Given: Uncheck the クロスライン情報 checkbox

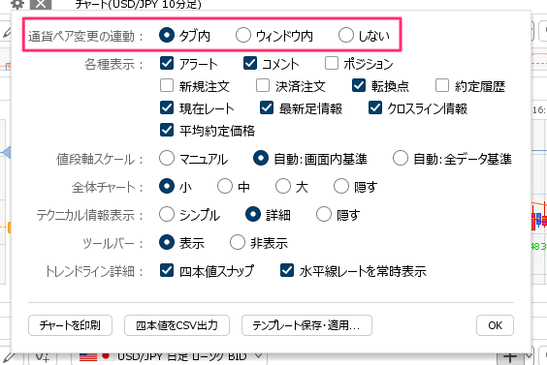Looking at the screenshot, I should click(x=375, y=108).
